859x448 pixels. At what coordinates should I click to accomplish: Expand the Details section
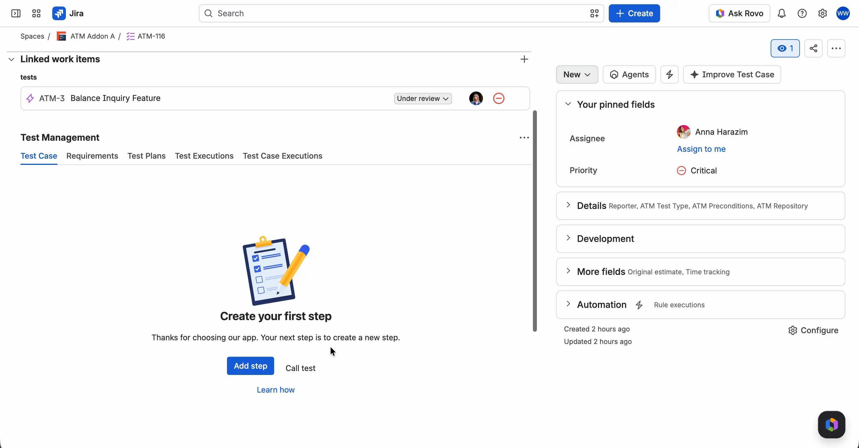click(568, 205)
